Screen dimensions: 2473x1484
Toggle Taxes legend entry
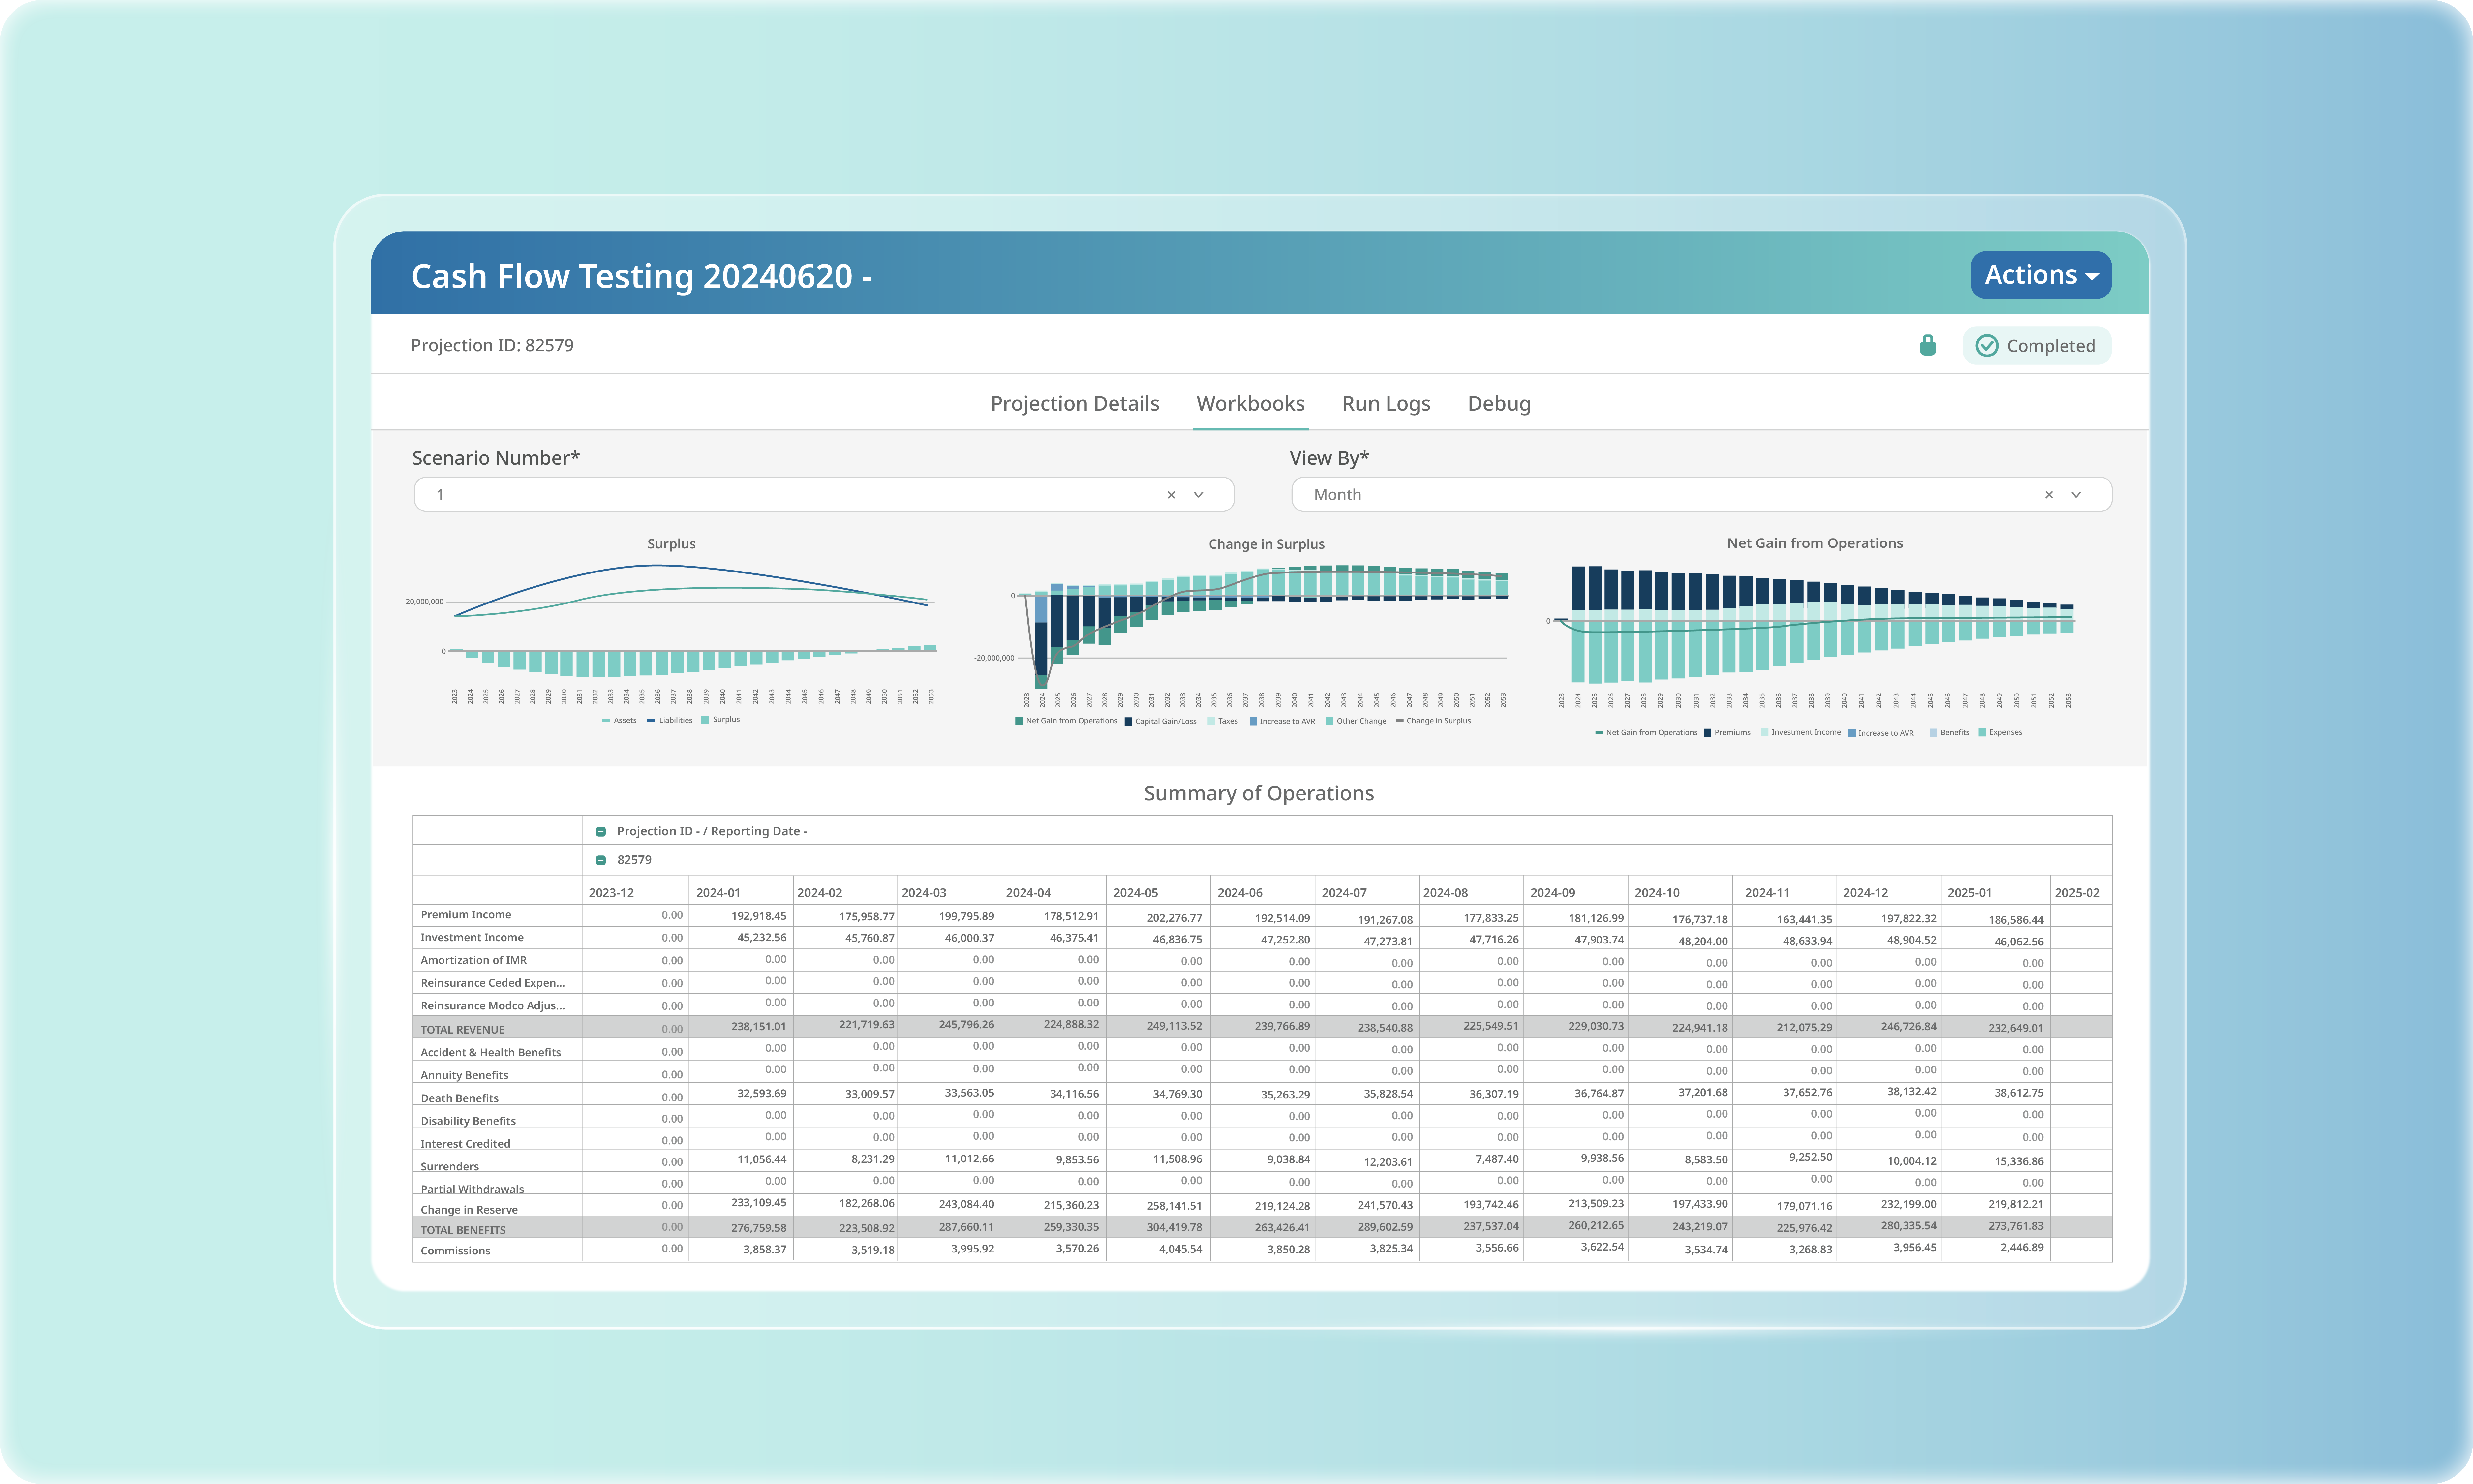pos(1223,721)
